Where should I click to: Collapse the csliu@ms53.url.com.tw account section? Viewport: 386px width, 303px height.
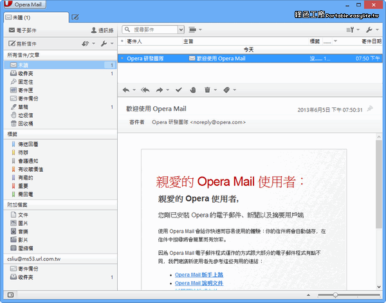click(x=60, y=259)
